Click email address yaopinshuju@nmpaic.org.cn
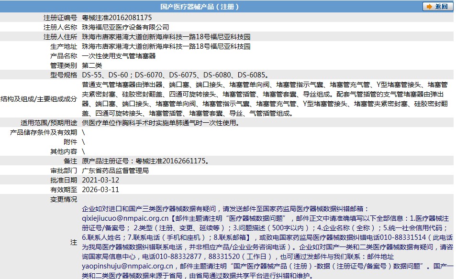456x279 pixels. (x=128, y=266)
